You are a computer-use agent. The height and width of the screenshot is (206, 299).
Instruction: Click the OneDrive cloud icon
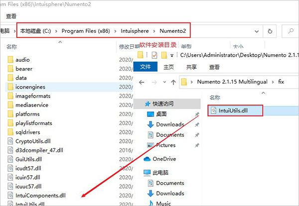(x=147, y=159)
